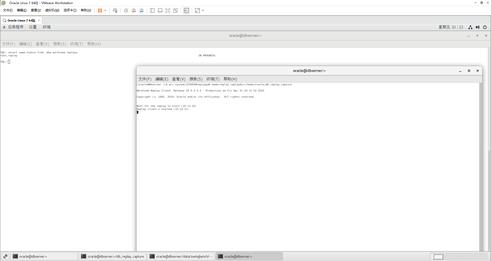Close the background terminal window
The height and width of the screenshot is (261, 491).
486,36
